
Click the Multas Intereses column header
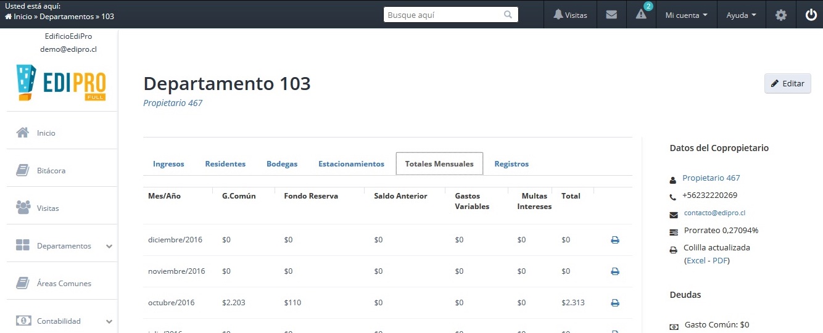point(534,201)
